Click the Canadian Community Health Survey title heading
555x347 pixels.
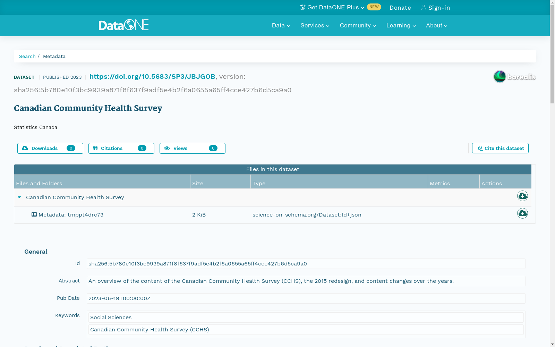(88, 108)
